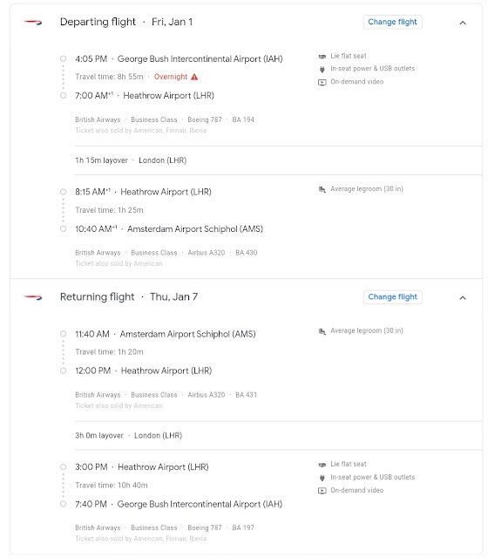This screenshot has height=558, width=488.
Task: Change the departing flight on Fri, Jan 1
Action: pyautogui.click(x=392, y=22)
